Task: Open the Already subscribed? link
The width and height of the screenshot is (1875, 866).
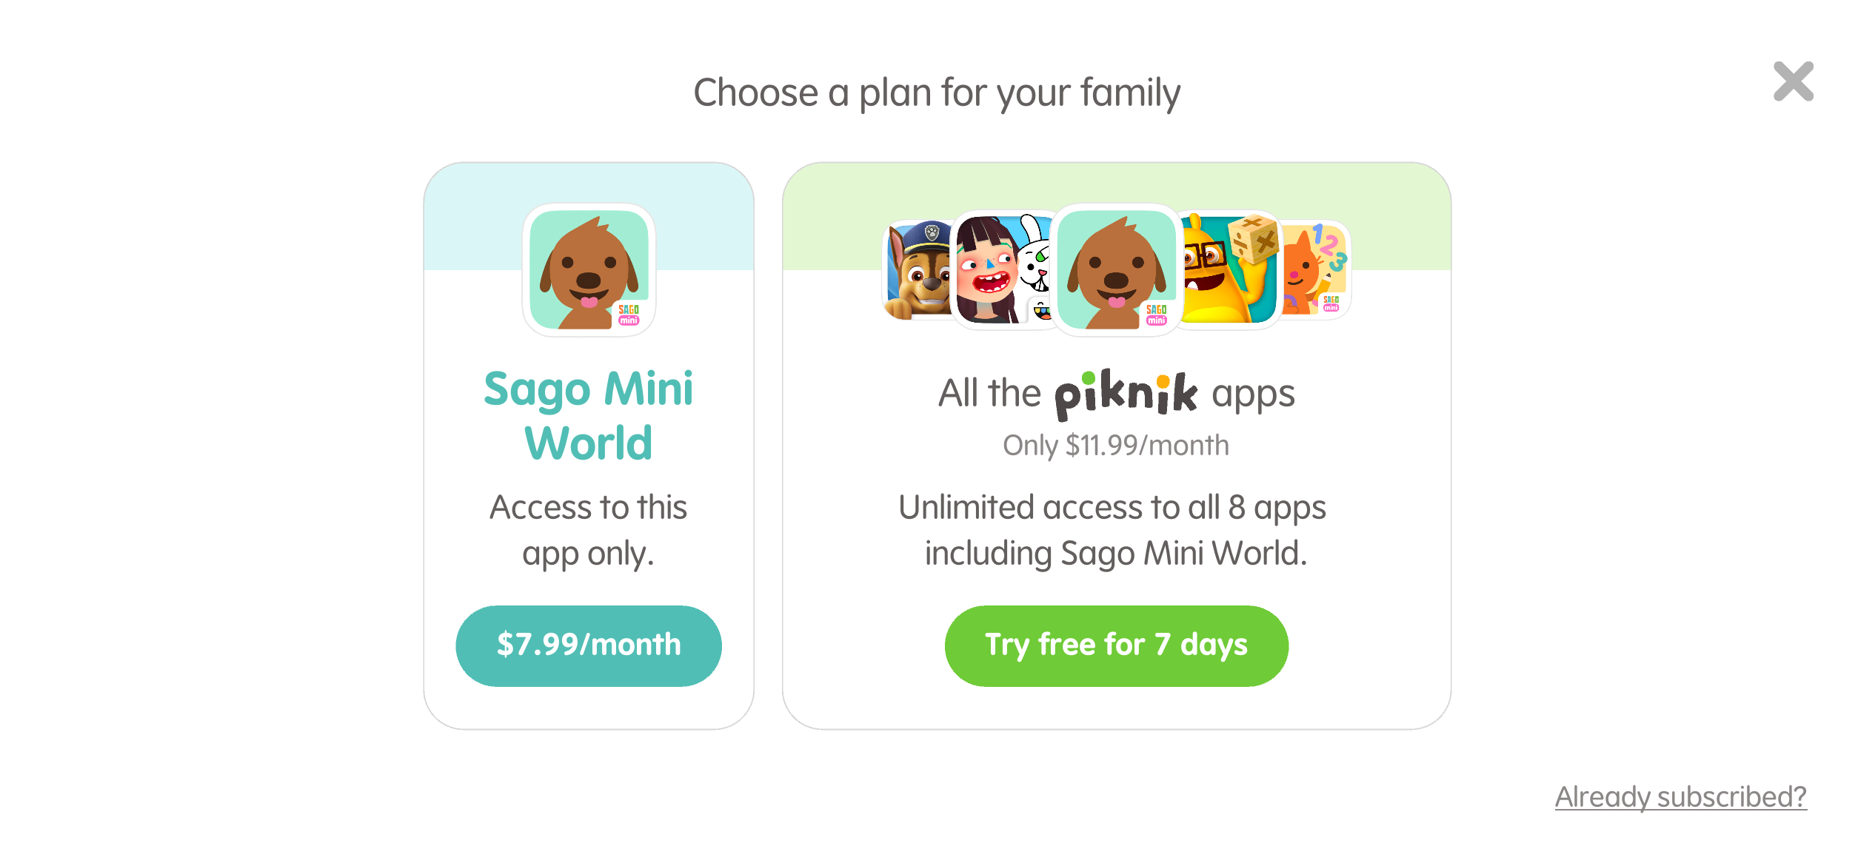Action: point(1680,797)
